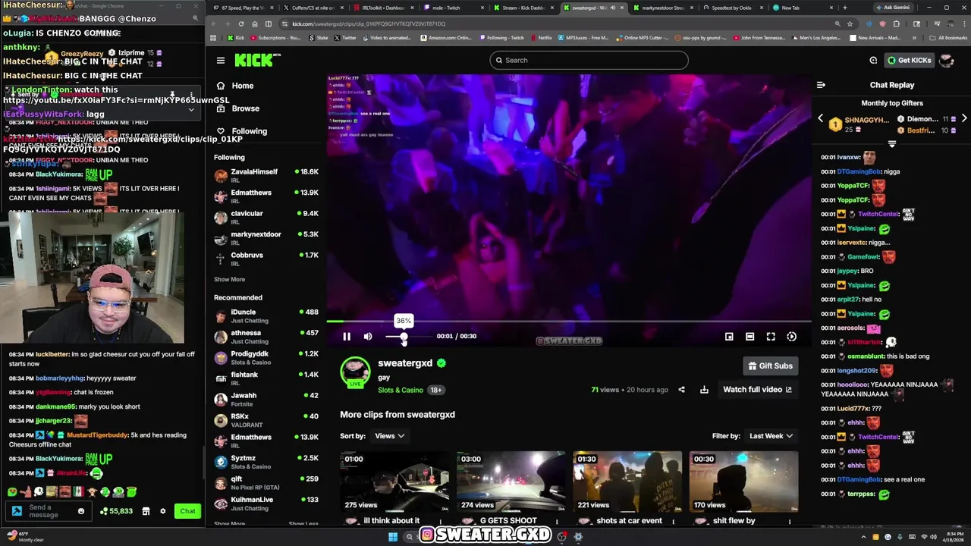Show next top gifter with right arrow

pos(963,119)
